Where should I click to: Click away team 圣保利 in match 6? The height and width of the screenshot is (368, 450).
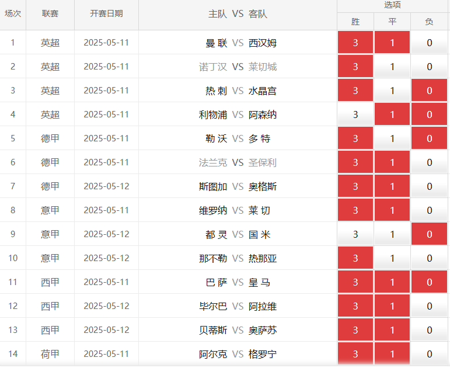tap(263, 162)
